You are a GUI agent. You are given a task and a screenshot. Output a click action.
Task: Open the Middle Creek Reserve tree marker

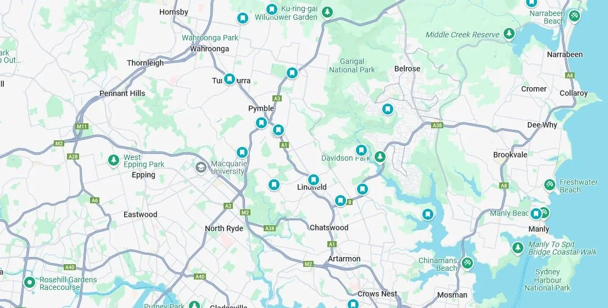[x=509, y=34]
